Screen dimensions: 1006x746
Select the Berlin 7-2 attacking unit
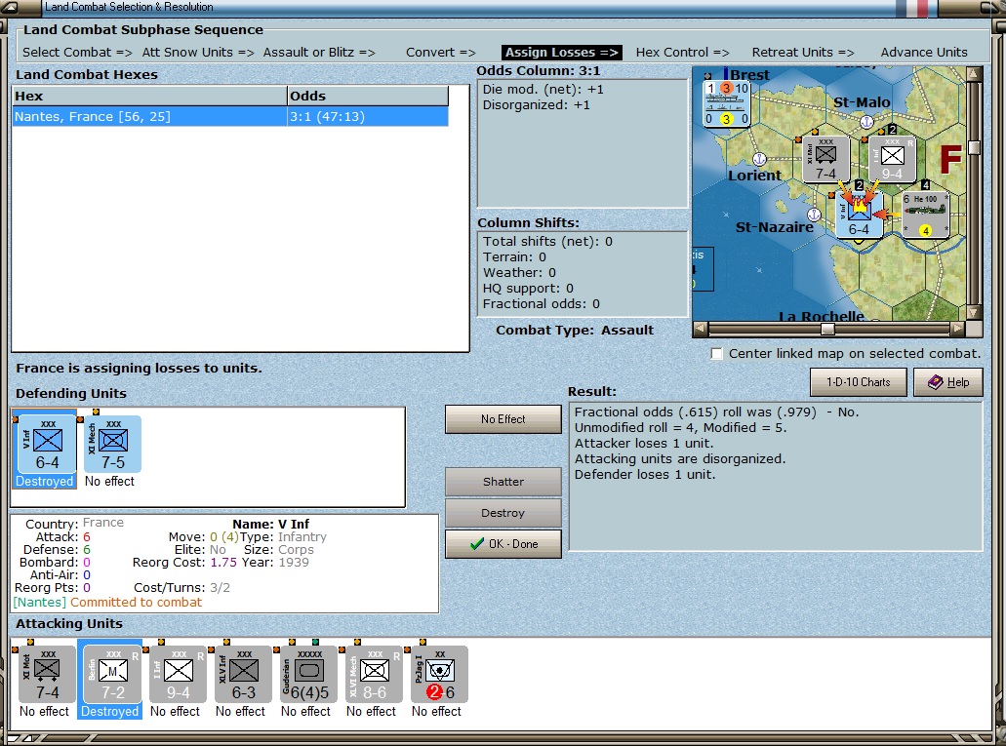click(110, 675)
